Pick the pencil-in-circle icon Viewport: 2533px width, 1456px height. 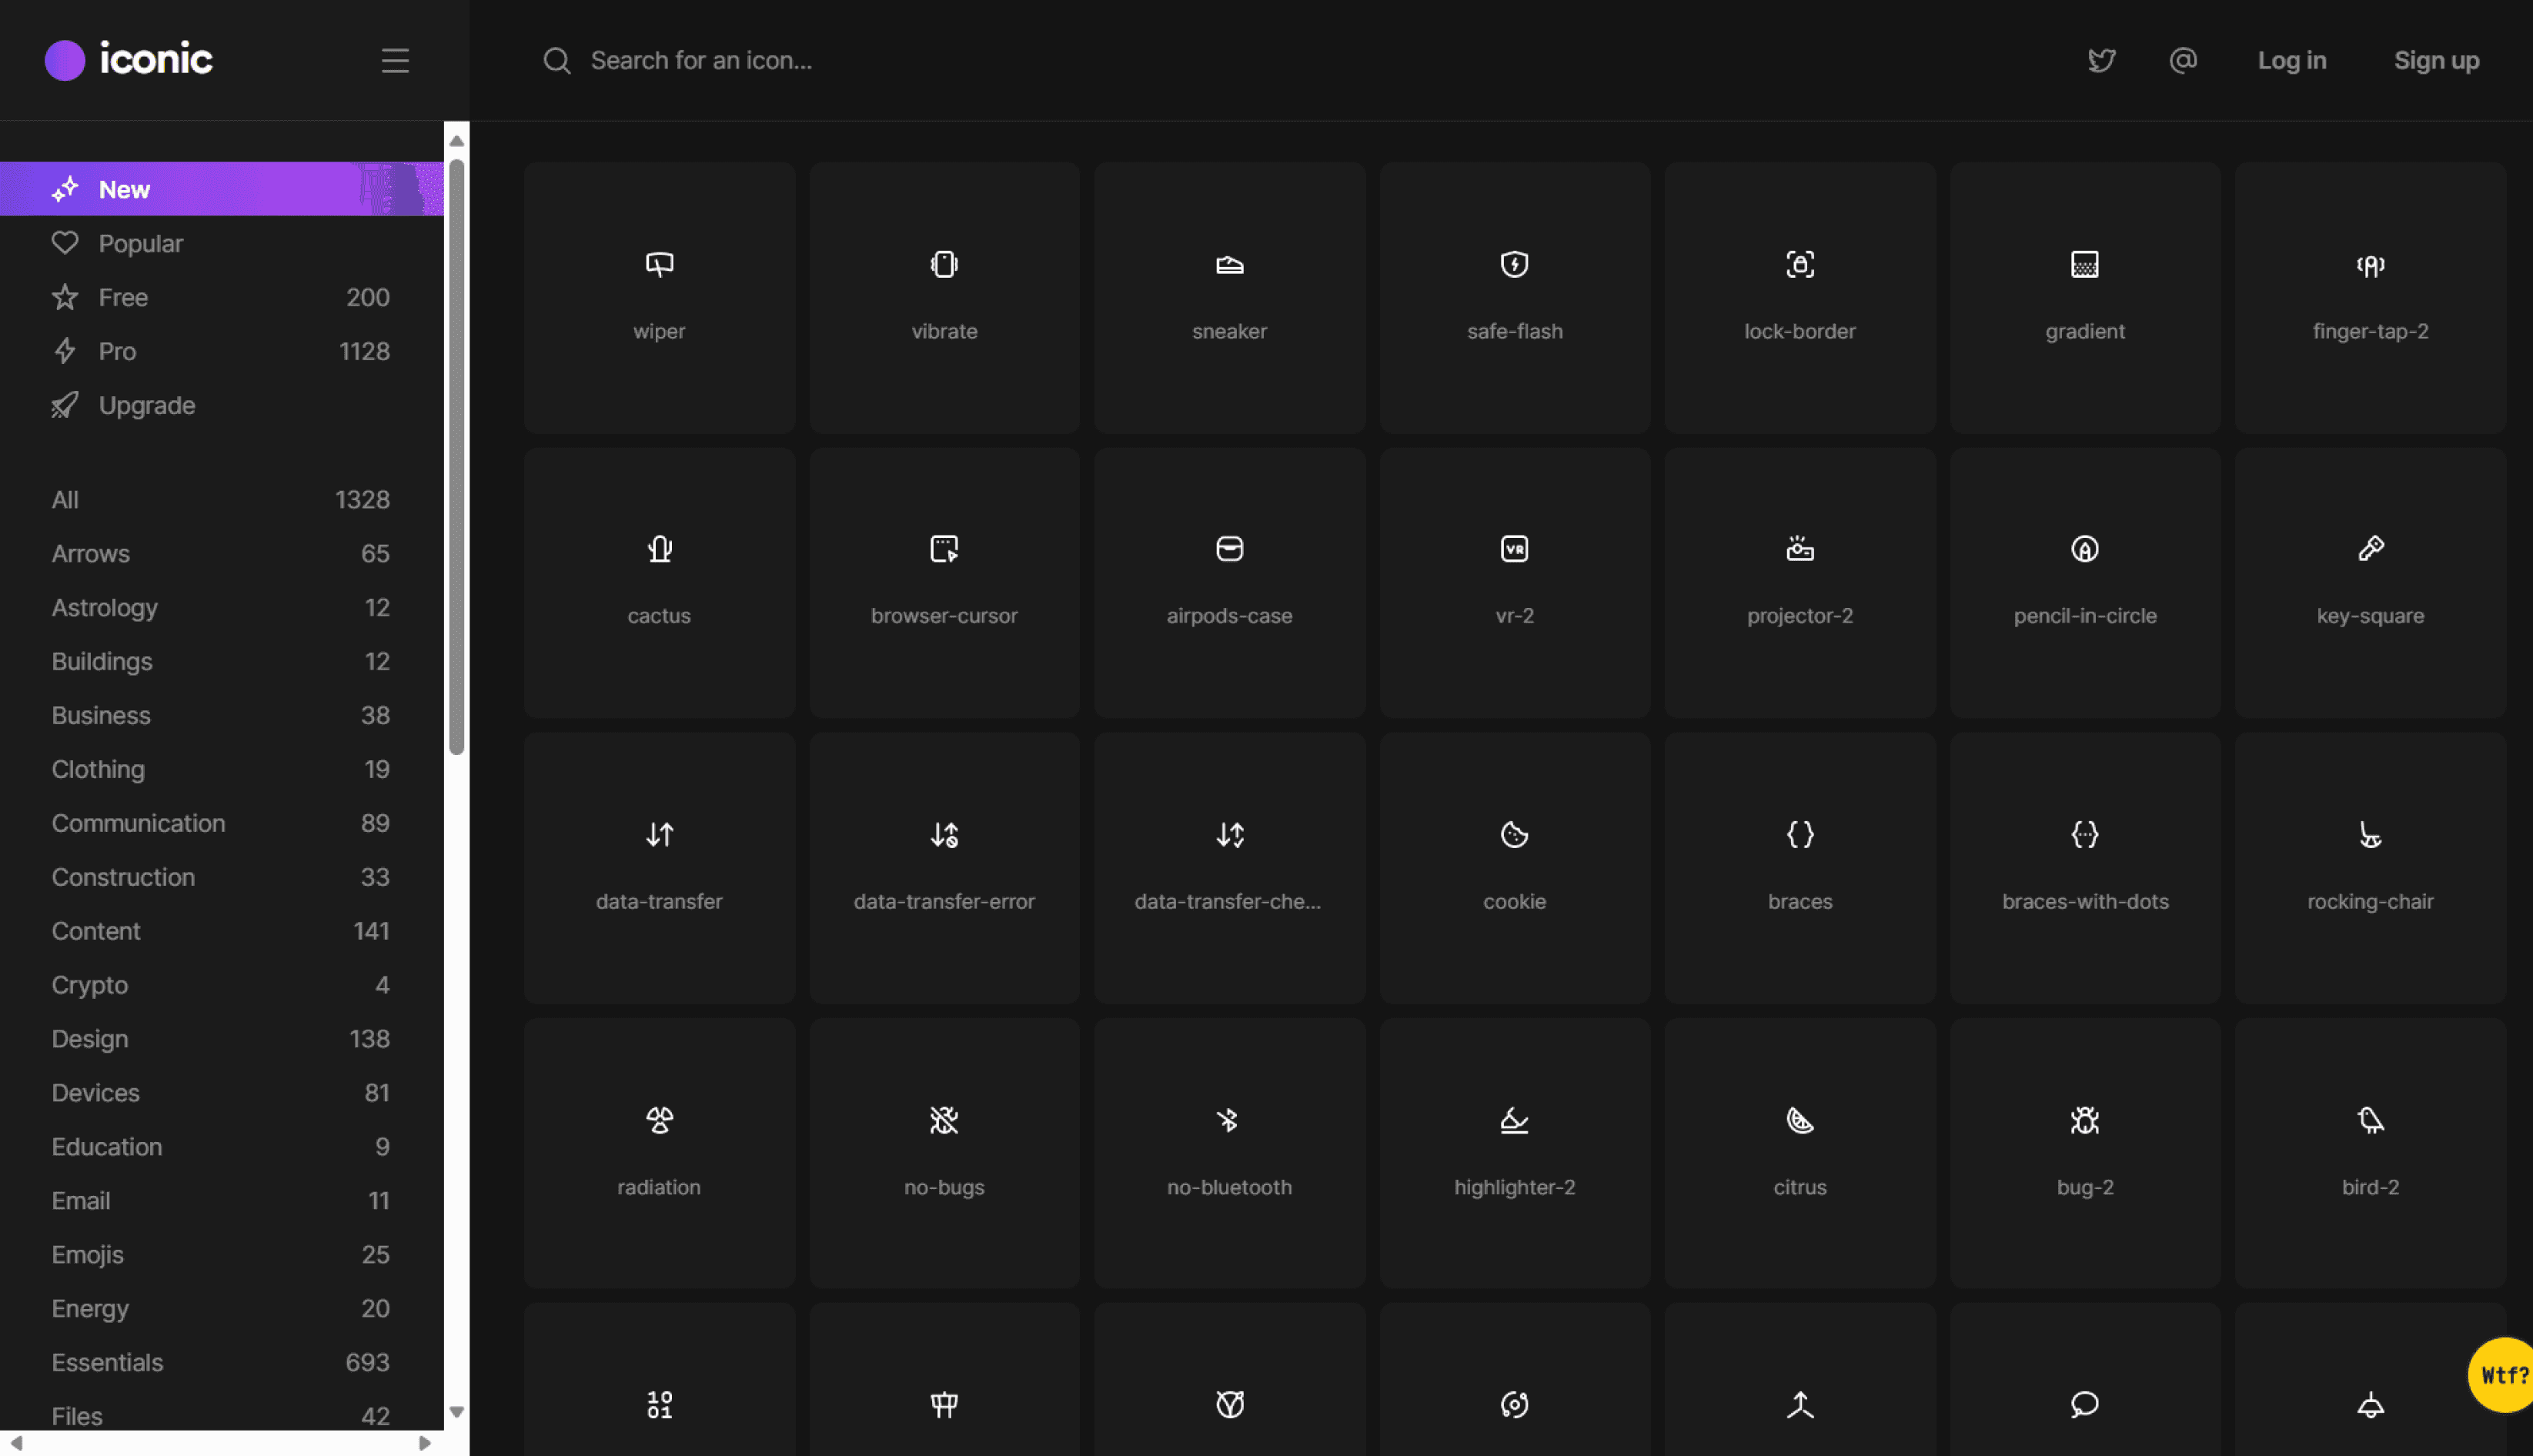pyautogui.click(x=2085, y=582)
